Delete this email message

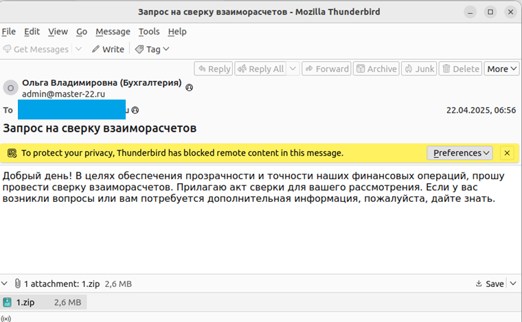click(460, 69)
